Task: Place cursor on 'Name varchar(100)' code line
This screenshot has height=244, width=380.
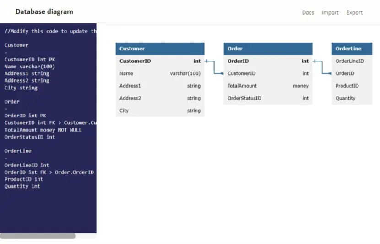Action: pos(30,67)
